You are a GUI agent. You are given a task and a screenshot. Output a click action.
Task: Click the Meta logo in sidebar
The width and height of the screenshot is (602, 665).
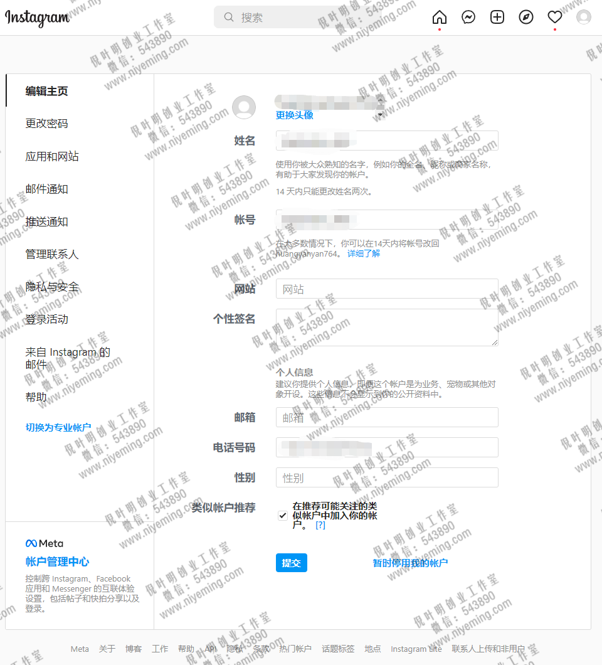pyautogui.click(x=44, y=543)
